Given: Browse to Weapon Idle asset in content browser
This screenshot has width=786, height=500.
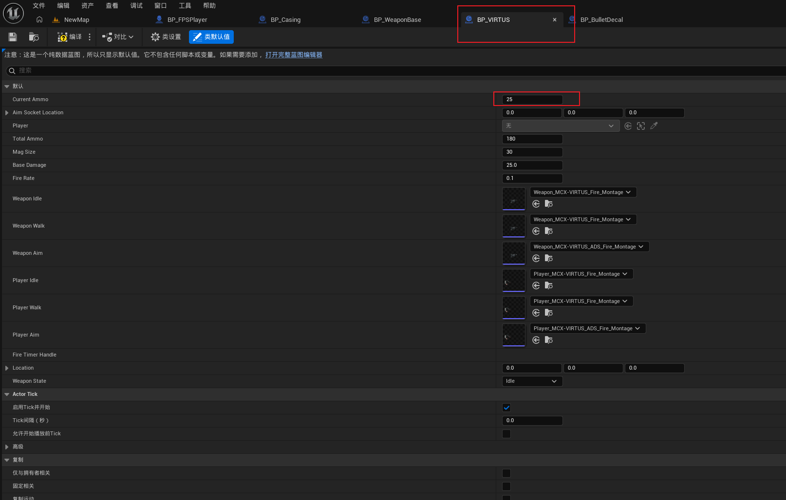Looking at the screenshot, I should click(x=549, y=204).
